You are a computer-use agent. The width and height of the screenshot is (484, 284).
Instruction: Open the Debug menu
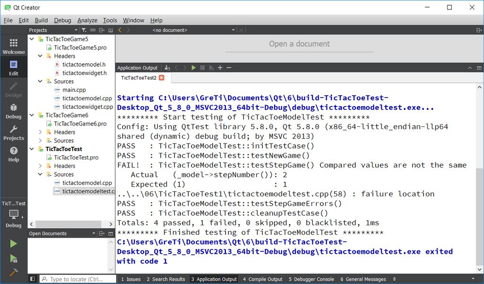[63, 20]
